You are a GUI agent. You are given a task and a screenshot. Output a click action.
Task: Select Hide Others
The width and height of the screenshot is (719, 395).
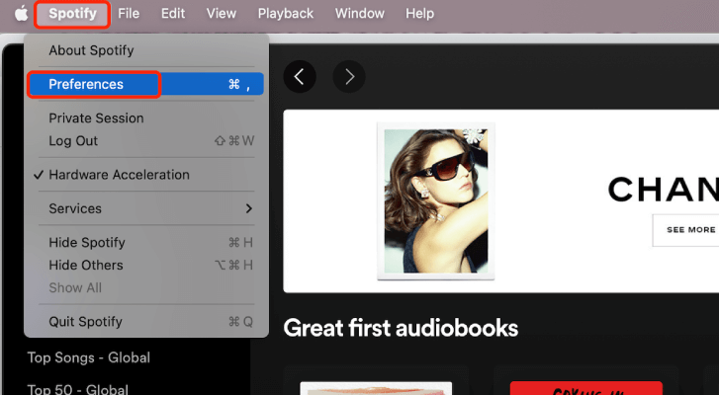pos(86,266)
